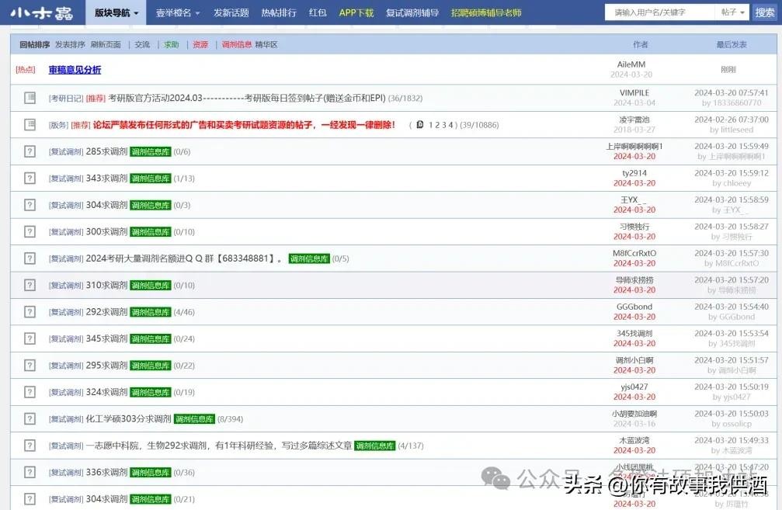Click question-mark icon beside 285求调剂
The image size is (782, 510).
(30, 151)
